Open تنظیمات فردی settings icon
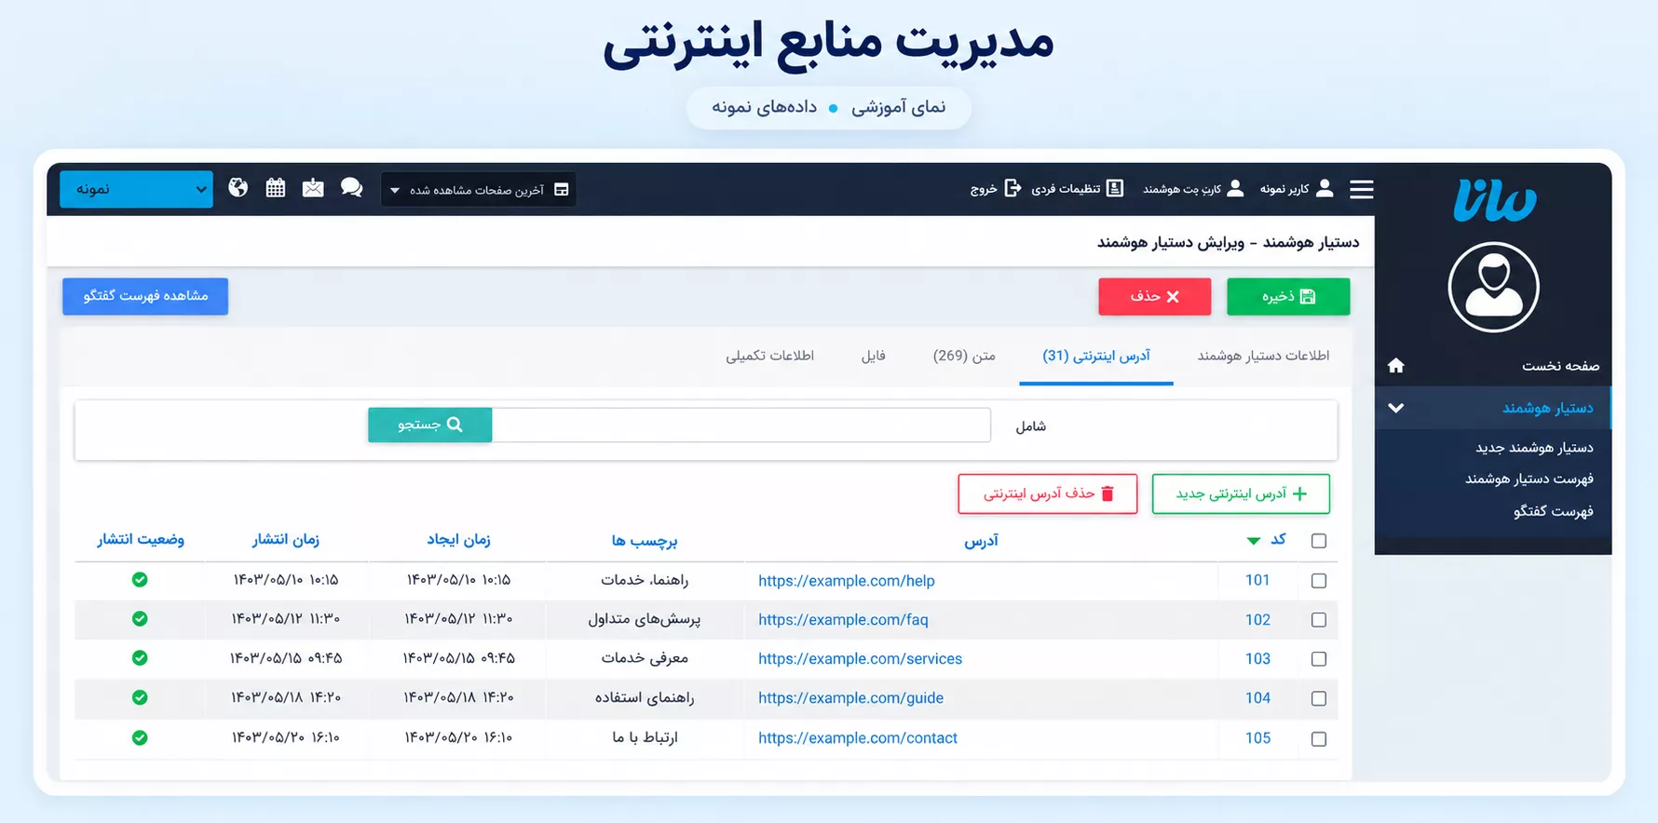Screen dimensions: 1658x823 [1115, 188]
